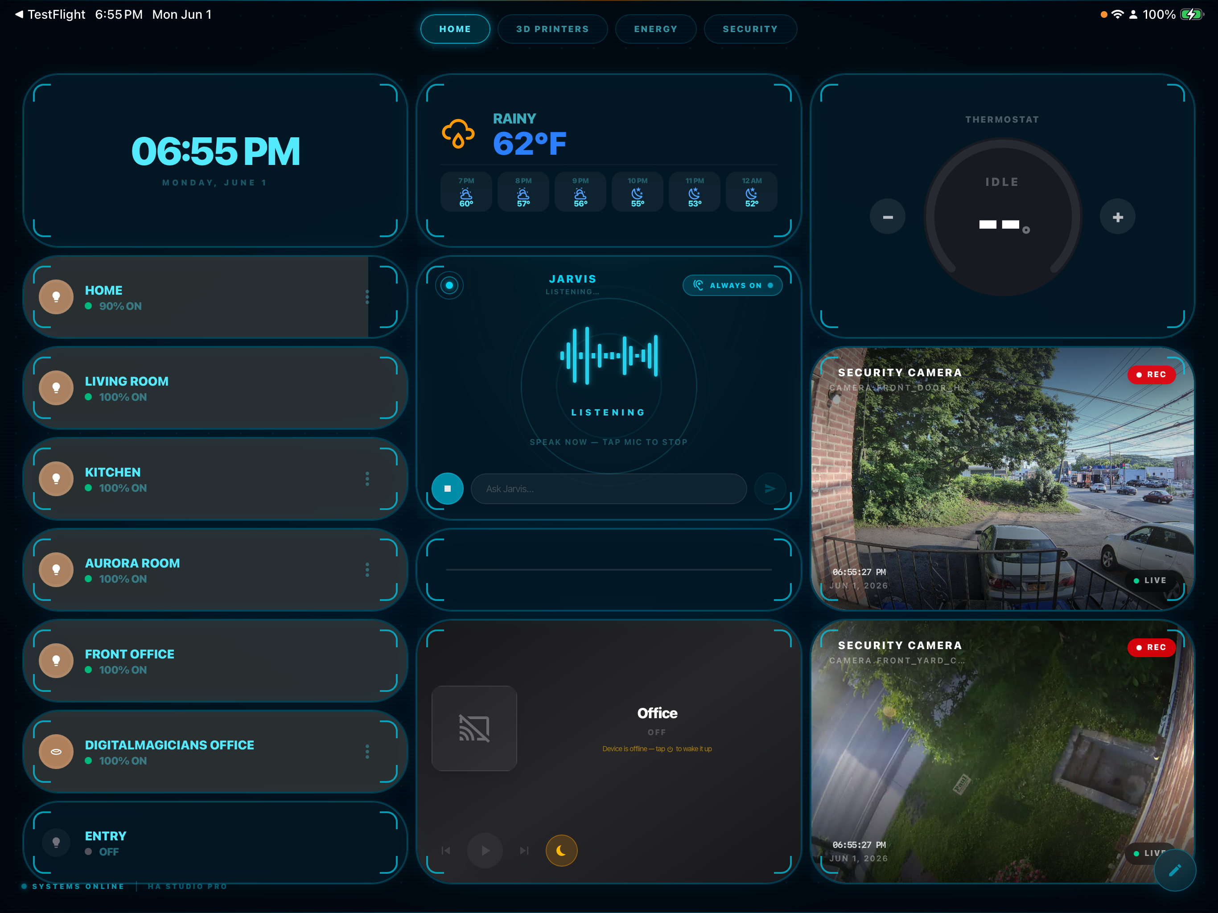Image resolution: width=1218 pixels, height=913 pixels.
Task: Open Aurora Room three-dot menu
Action: [x=367, y=569]
